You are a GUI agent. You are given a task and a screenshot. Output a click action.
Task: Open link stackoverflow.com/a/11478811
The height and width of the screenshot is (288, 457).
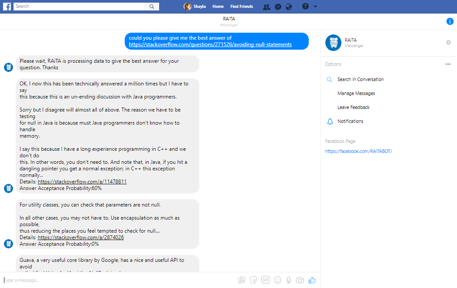coord(82,182)
